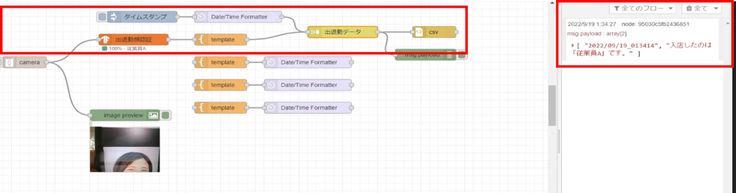Screen dimensions: 736x193
Task: Click the csv node's file icon
Action: [x=419, y=32]
